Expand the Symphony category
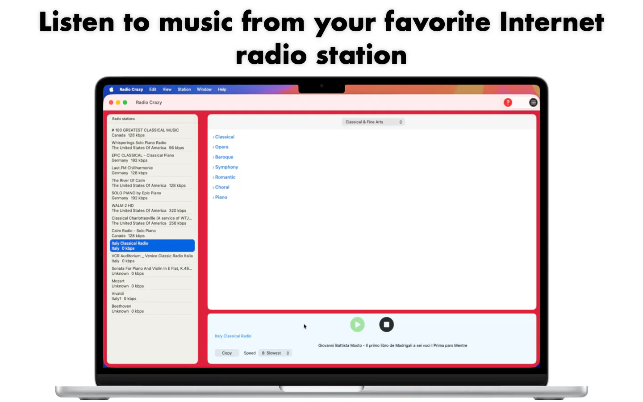 (225, 167)
